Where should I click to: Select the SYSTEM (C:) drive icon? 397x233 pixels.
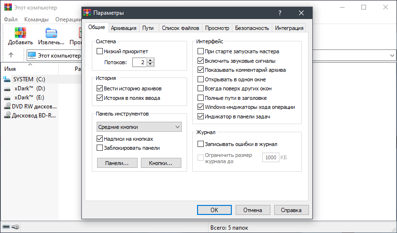point(7,79)
